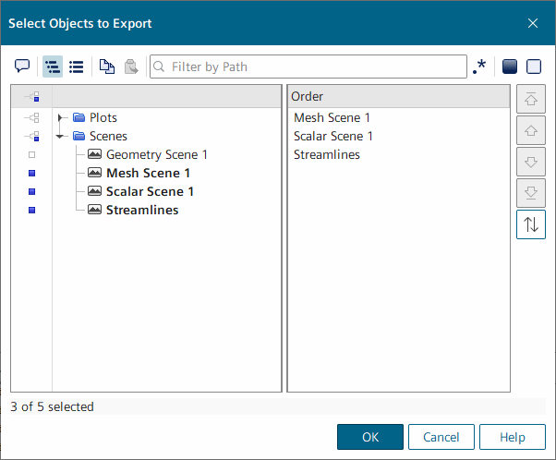Click the copy selection toolbar icon
556x460 pixels.
(107, 67)
